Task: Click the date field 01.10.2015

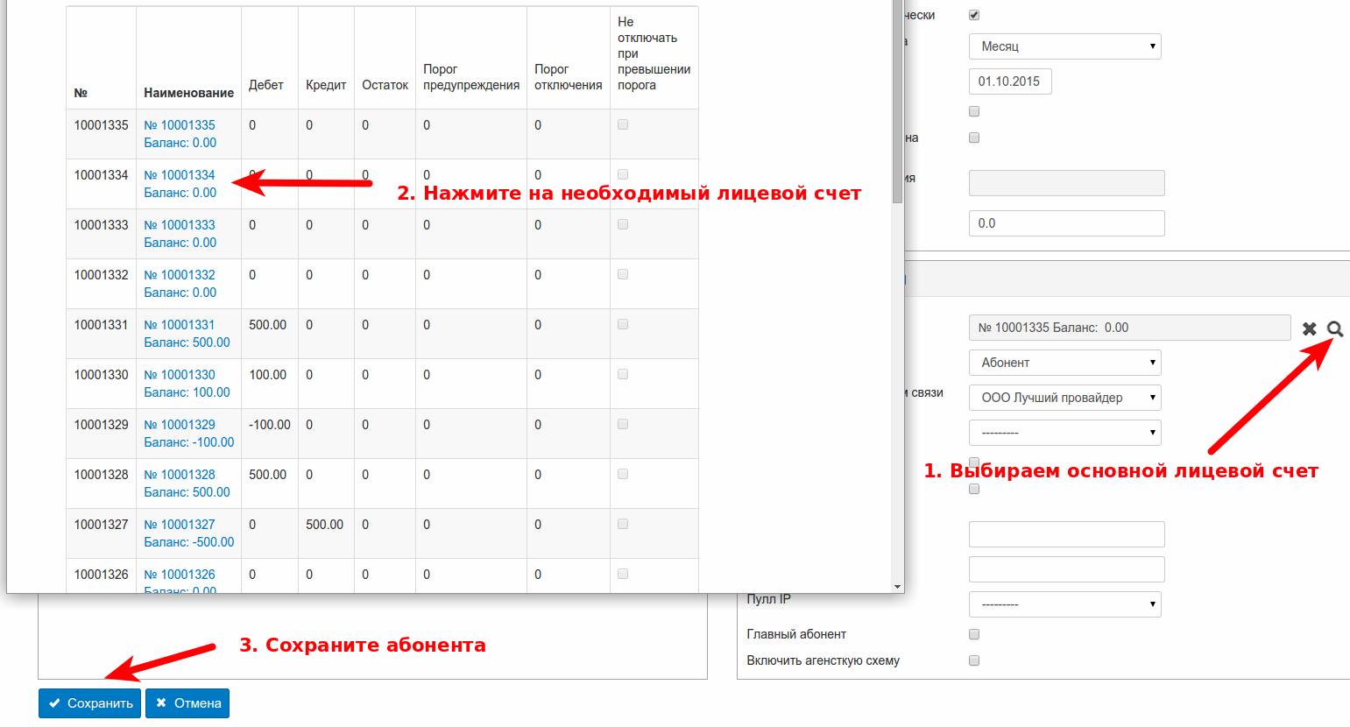Action: 1009,81
